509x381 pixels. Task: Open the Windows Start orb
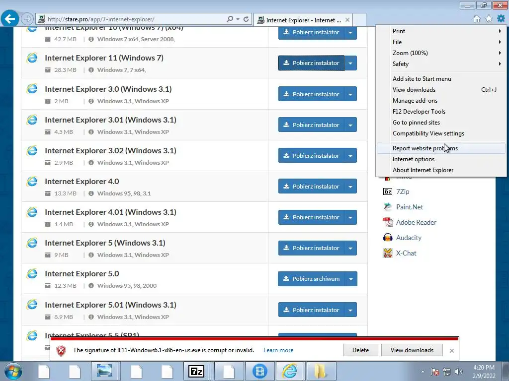[x=13, y=371]
